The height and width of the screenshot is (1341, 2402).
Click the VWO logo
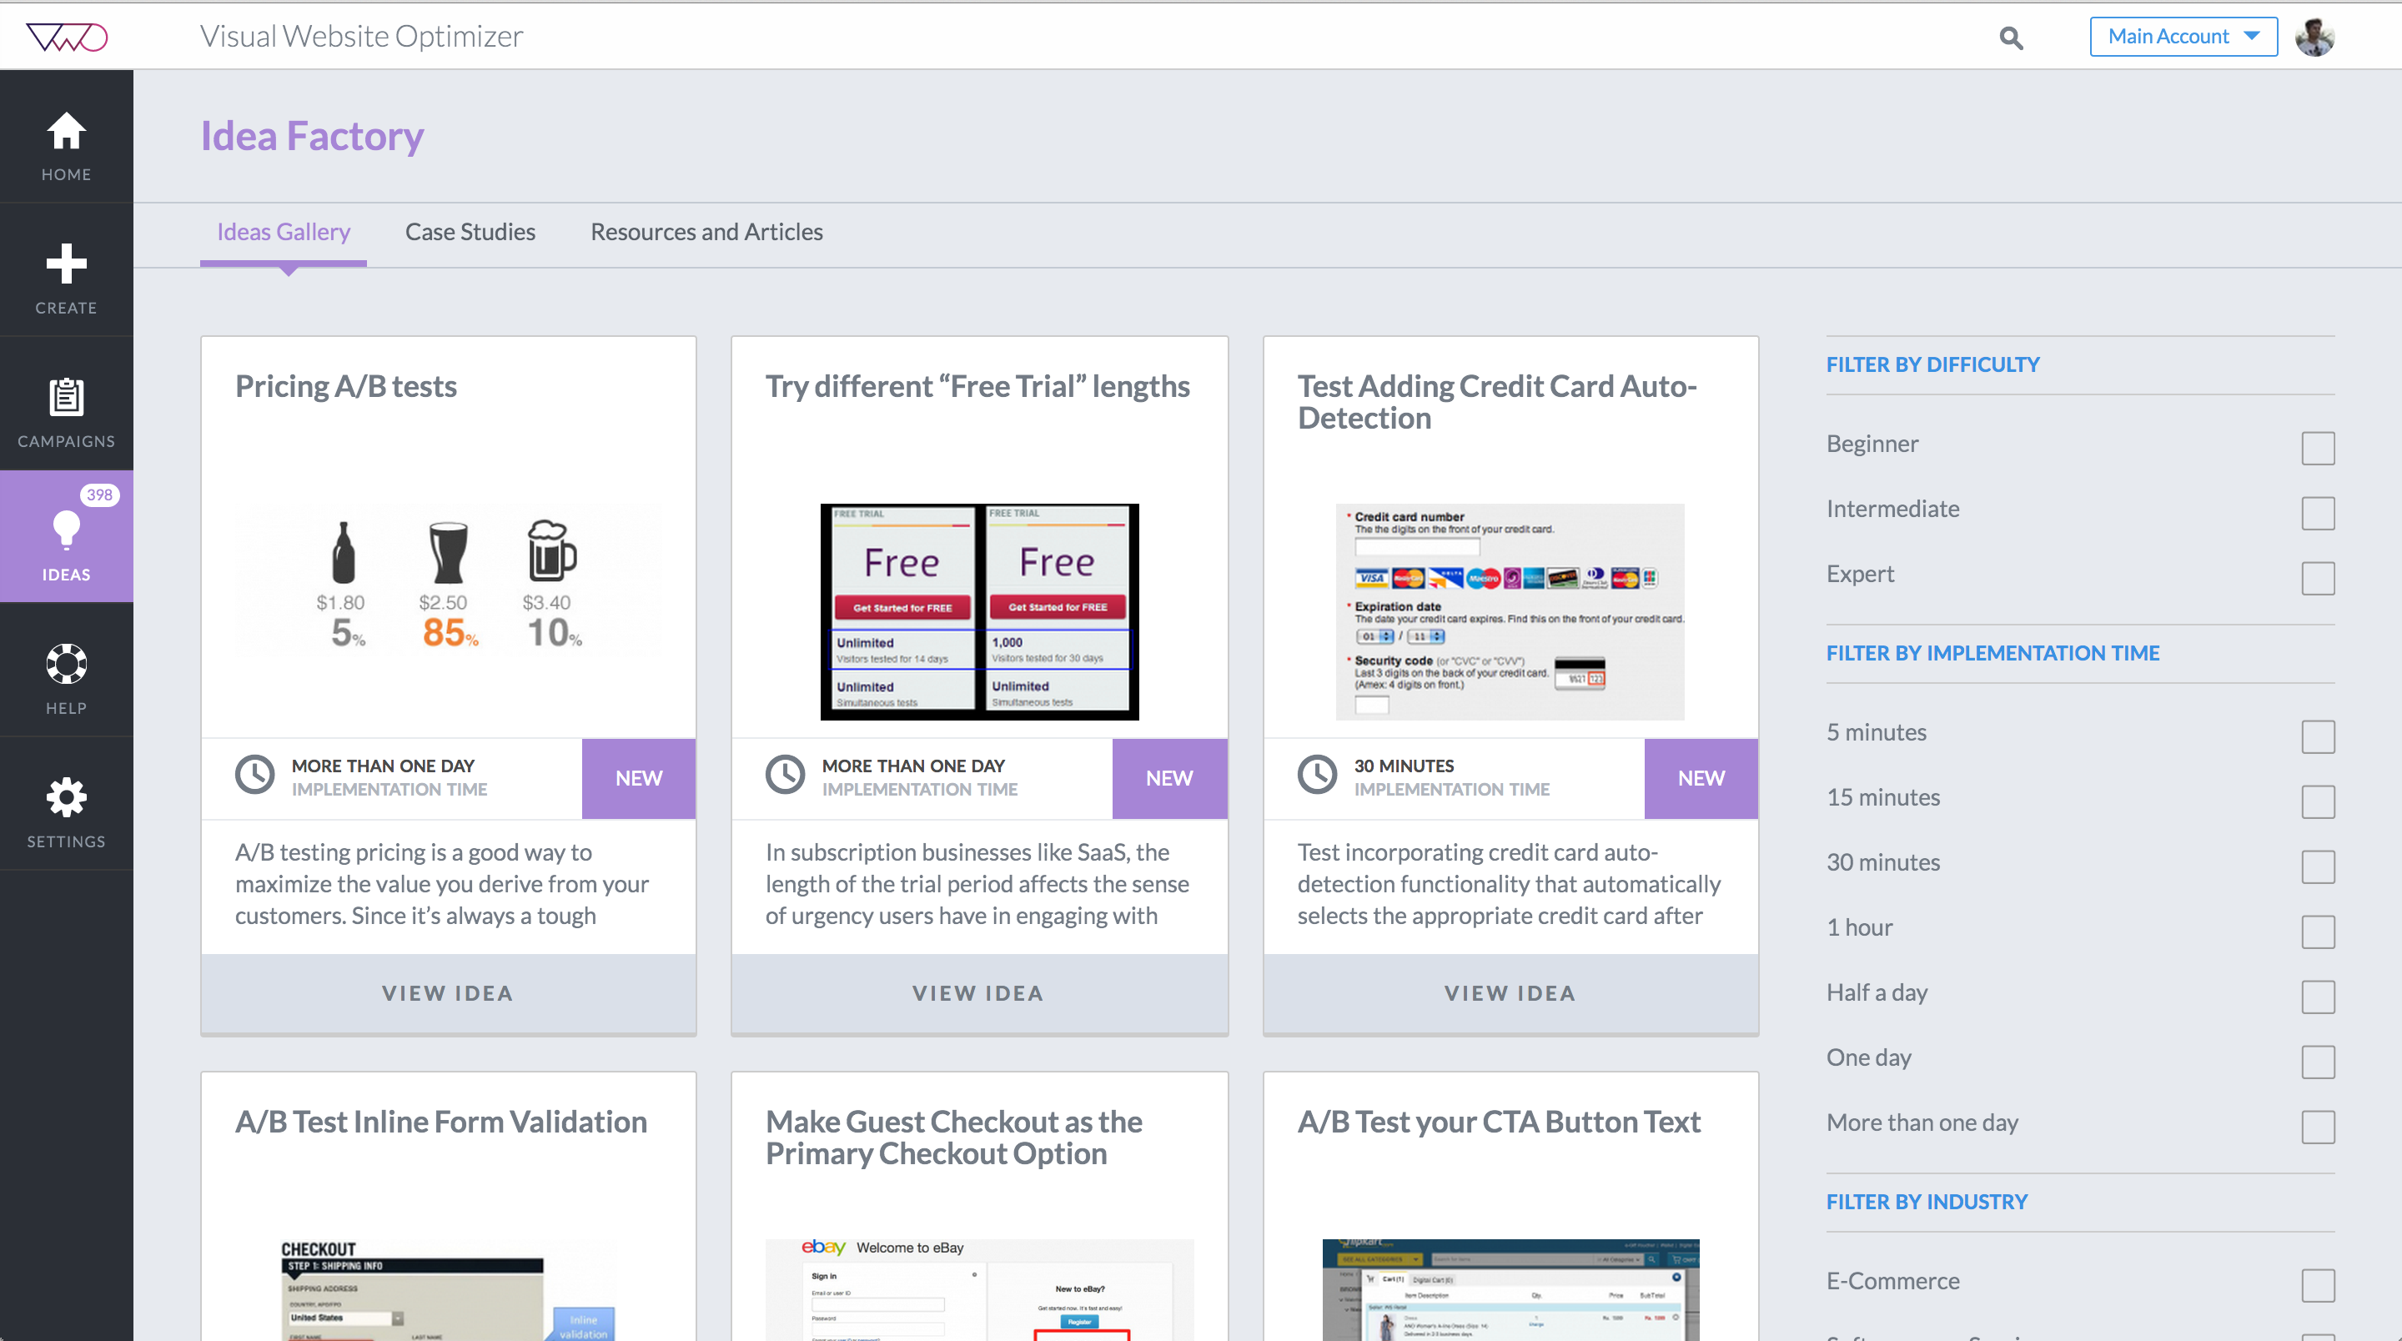(x=66, y=37)
